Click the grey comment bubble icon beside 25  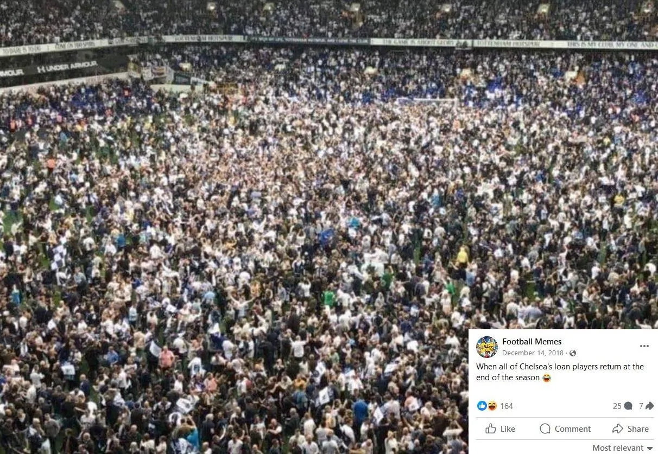pos(628,406)
